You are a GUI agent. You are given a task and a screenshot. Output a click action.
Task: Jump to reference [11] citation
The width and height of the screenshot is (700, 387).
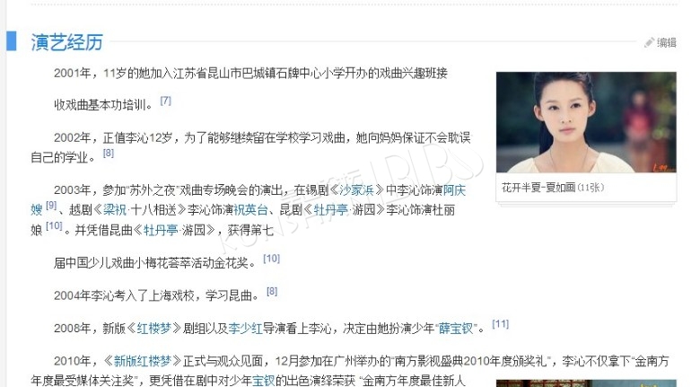pos(501,324)
